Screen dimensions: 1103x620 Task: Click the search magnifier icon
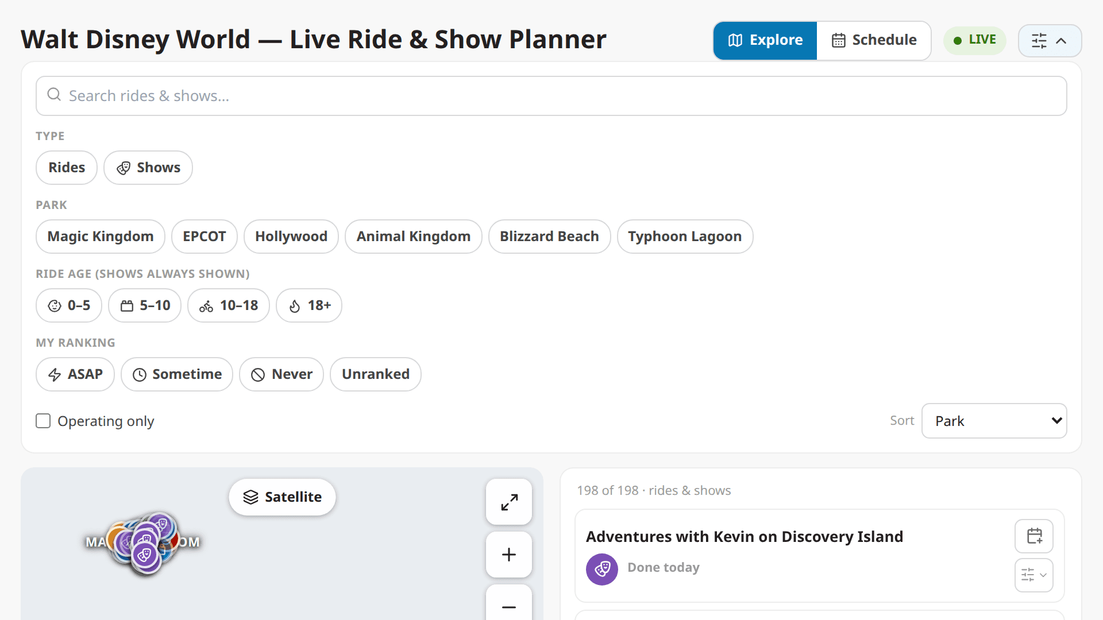pos(54,95)
